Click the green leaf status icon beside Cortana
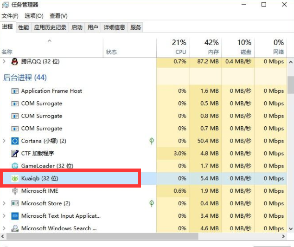 152,141
